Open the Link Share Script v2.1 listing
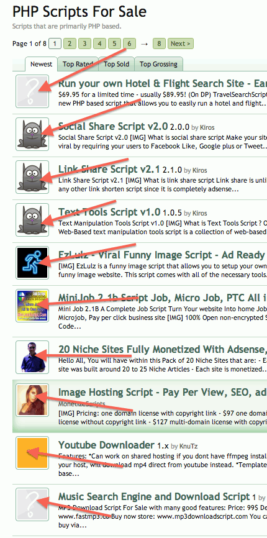Image resolution: width=267 pixels, height=538 pixels. [x=109, y=169]
